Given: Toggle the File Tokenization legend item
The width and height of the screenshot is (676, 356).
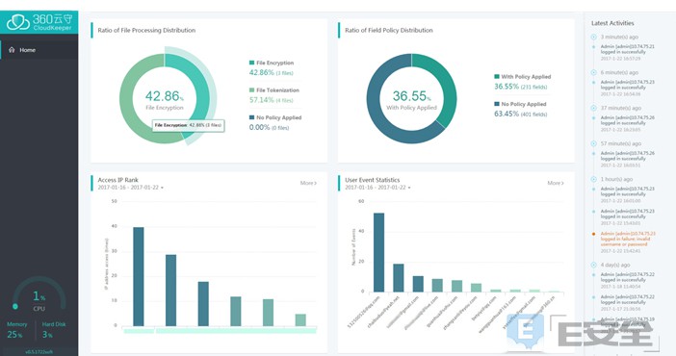Looking at the screenshot, I should click(274, 90).
